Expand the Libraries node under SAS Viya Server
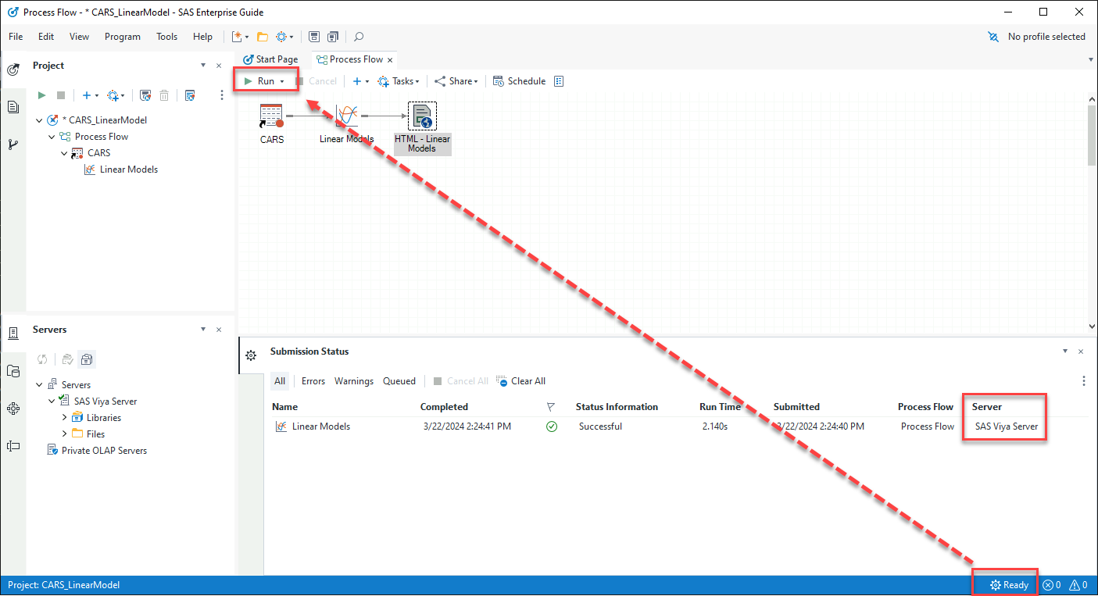Screen dimensions: 1098x596 click(x=65, y=418)
